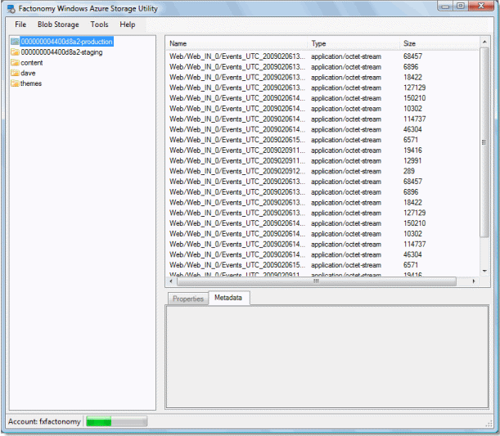Select first blob row sized 6896
Screen dimensions: 500x436
coord(322,67)
